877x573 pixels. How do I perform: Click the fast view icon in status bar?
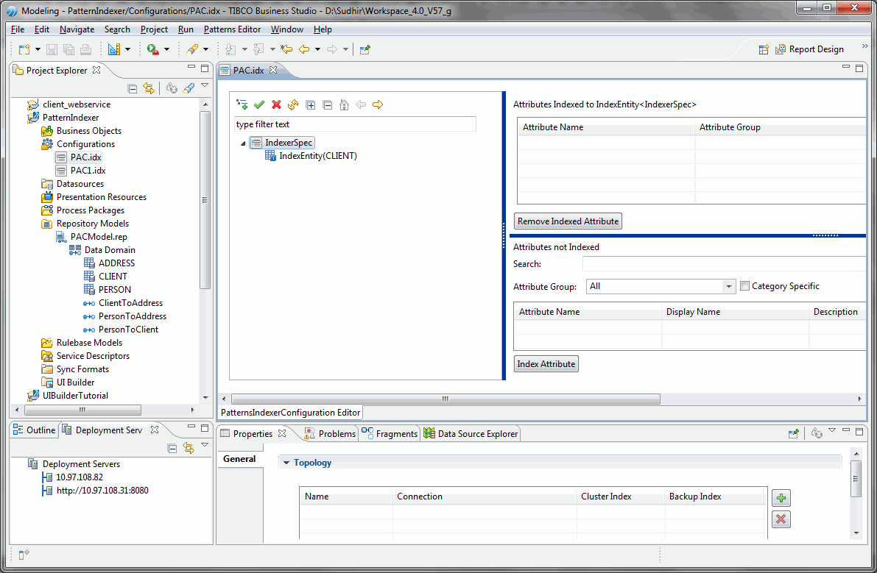pyautogui.click(x=24, y=555)
